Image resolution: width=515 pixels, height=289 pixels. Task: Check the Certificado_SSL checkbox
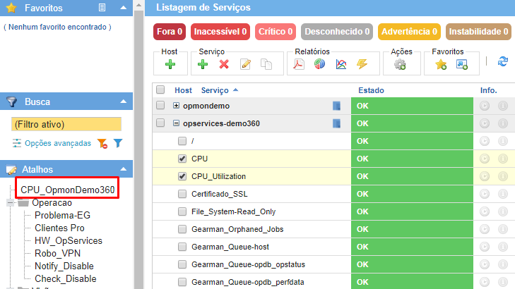click(x=182, y=194)
